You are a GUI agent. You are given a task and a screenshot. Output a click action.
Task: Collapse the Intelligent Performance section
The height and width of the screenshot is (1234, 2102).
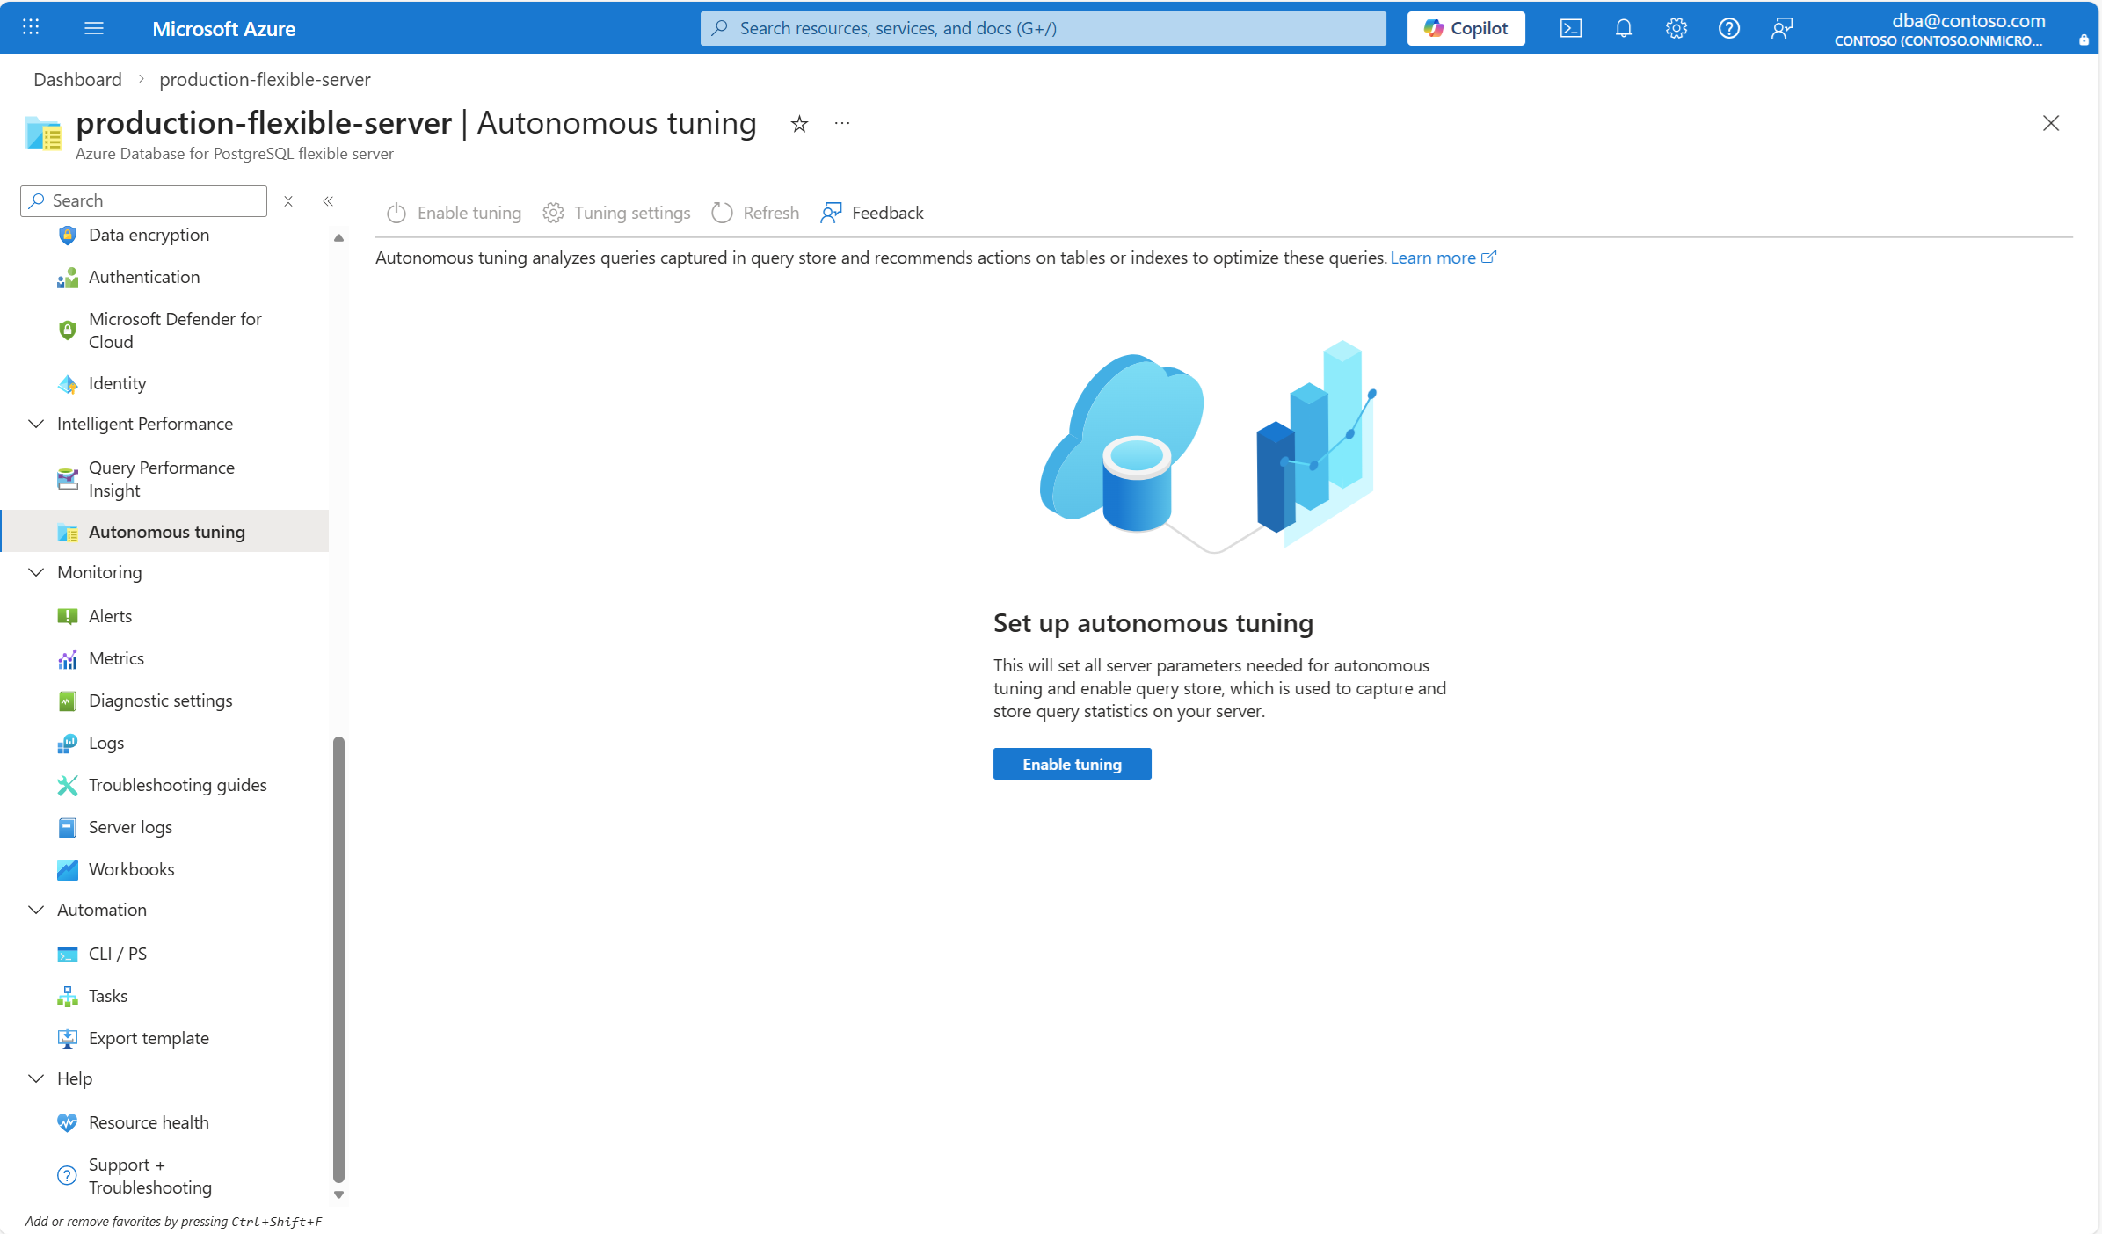pyautogui.click(x=36, y=424)
